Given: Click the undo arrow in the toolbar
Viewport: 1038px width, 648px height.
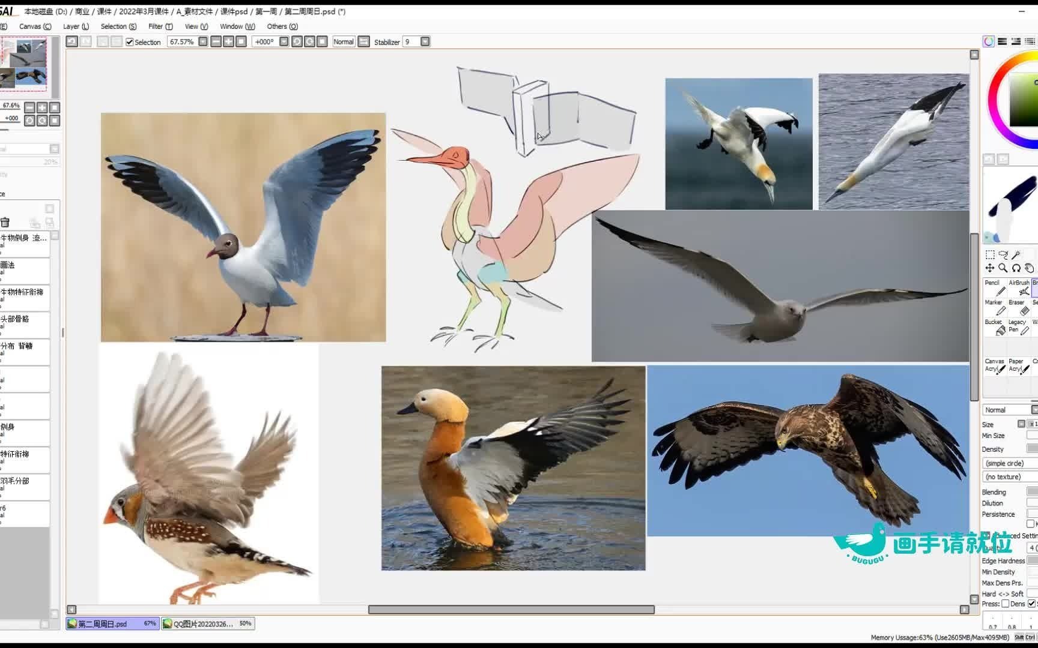Looking at the screenshot, I should point(71,41).
